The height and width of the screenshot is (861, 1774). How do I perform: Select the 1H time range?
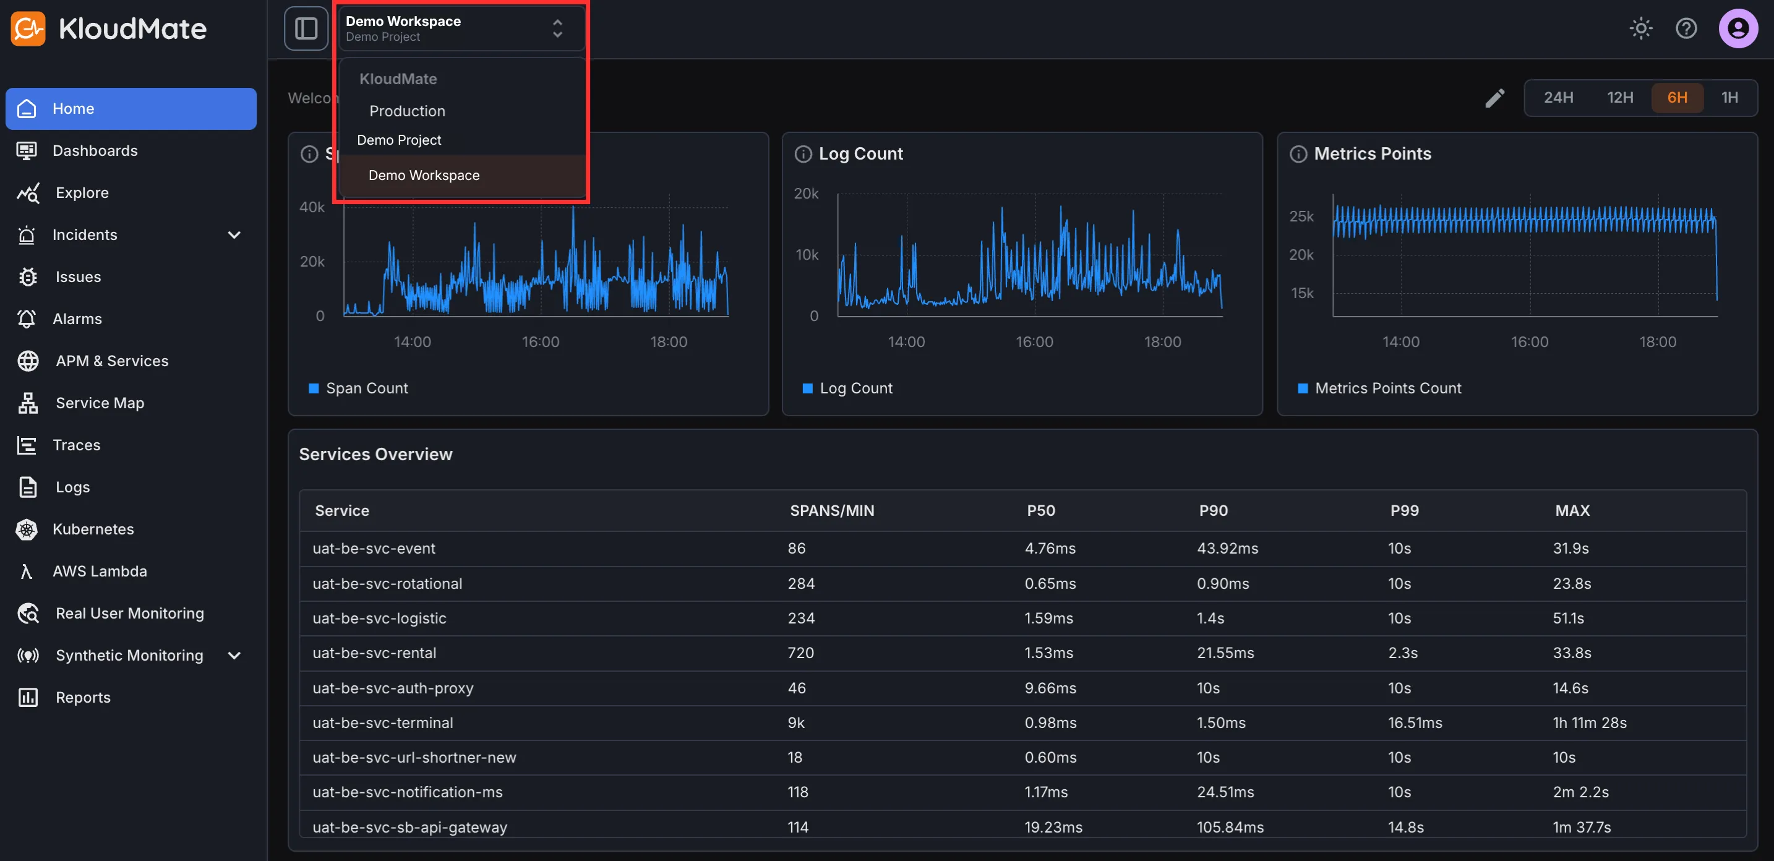1730,97
